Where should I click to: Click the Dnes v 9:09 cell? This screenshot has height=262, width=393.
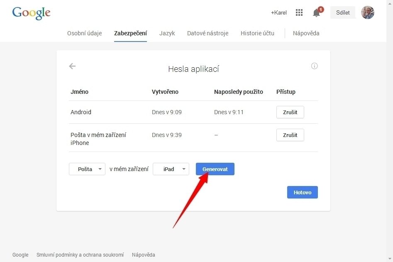click(x=167, y=112)
